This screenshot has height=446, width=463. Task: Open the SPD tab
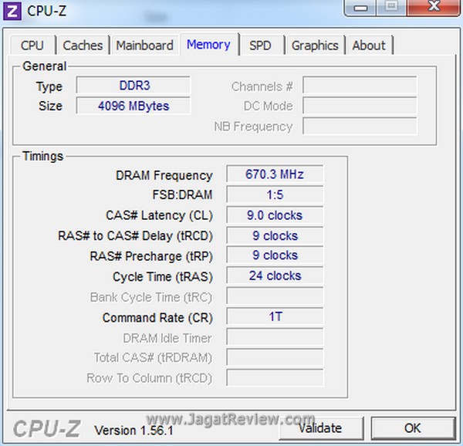click(x=261, y=46)
